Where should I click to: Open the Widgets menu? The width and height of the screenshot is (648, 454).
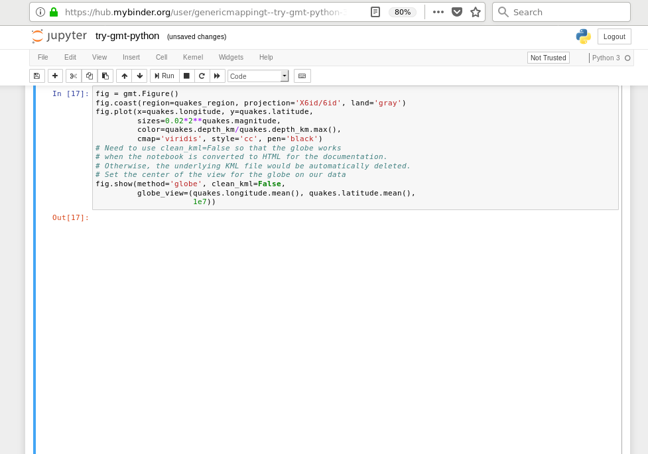pos(231,58)
